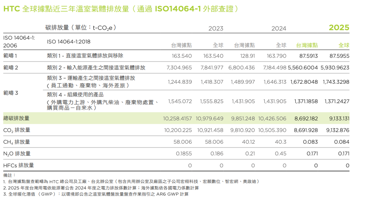Select the value 1,743.3298
The width and height of the screenshot is (365, 204).
pyautogui.click(x=336, y=82)
